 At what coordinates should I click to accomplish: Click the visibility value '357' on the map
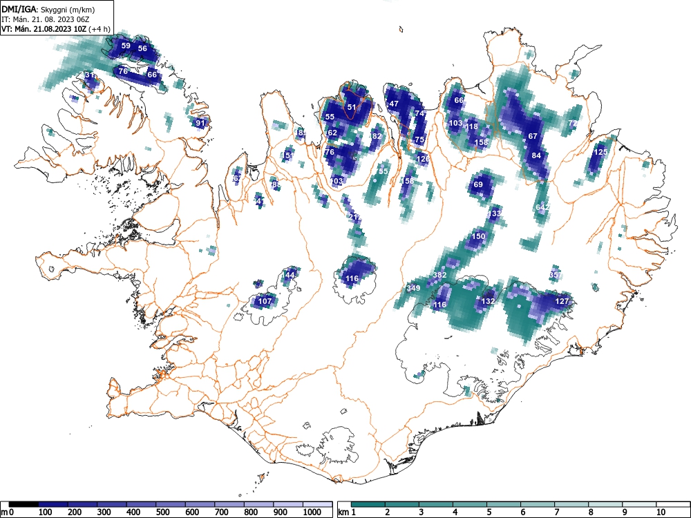pyautogui.click(x=556, y=276)
